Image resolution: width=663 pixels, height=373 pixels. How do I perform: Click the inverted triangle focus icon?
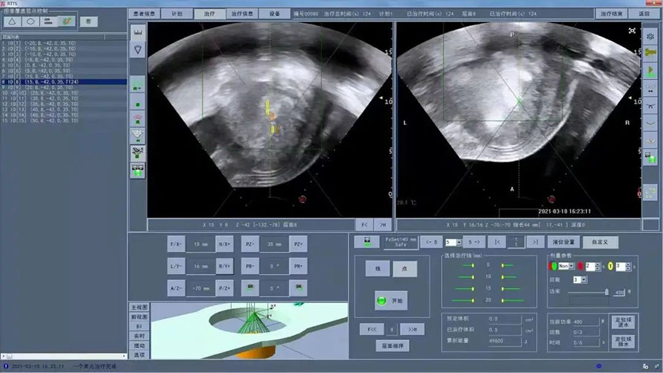(x=137, y=48)
